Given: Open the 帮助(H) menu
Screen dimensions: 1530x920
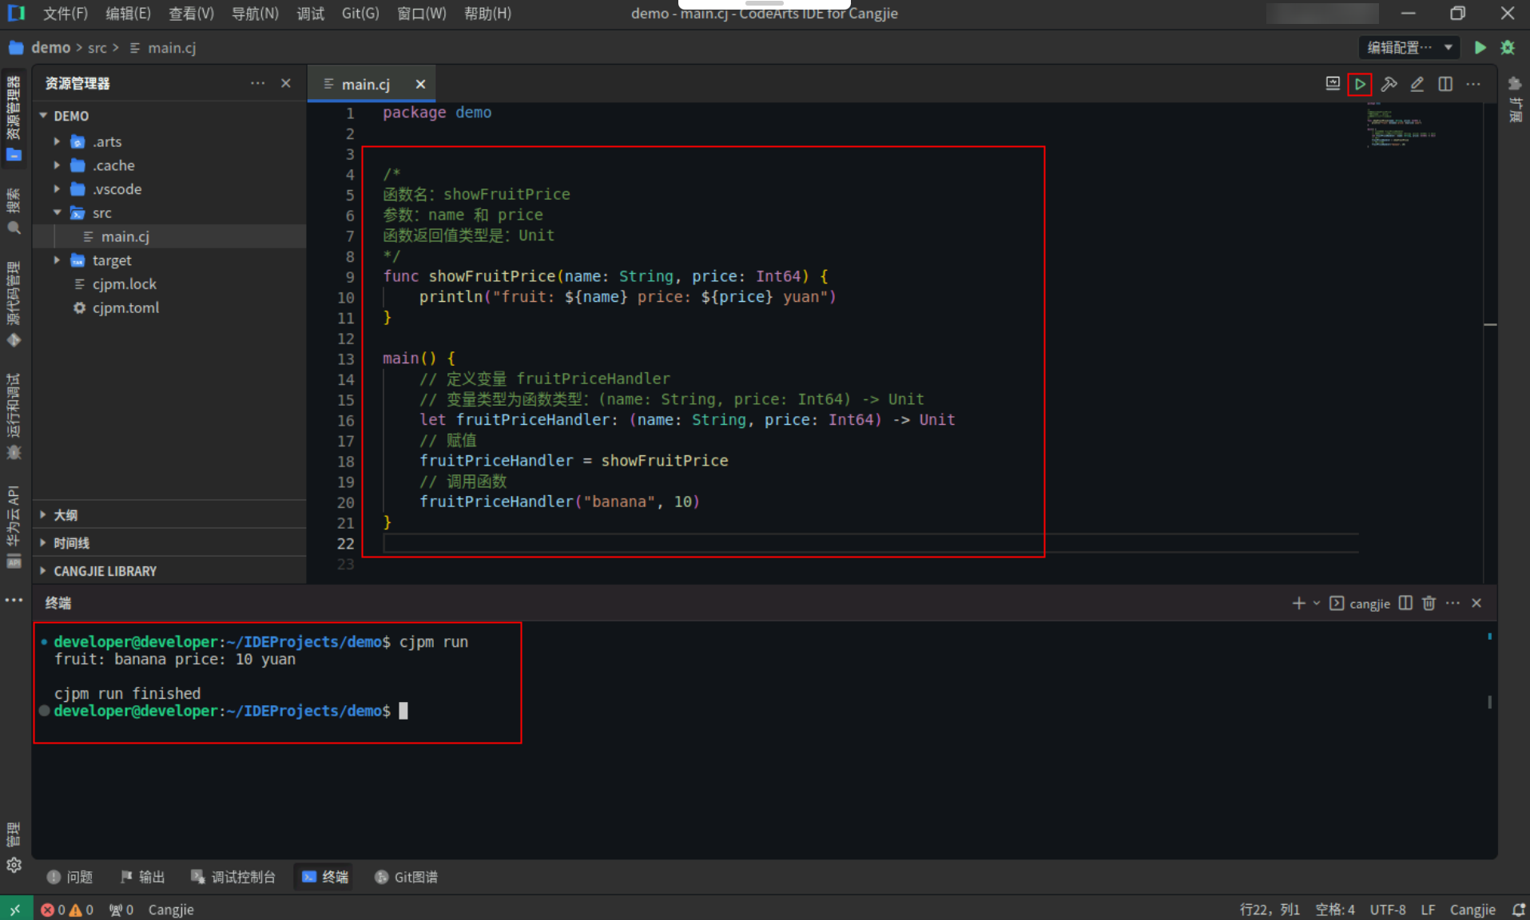Looking at the screenshot, I should pos(487,14).
